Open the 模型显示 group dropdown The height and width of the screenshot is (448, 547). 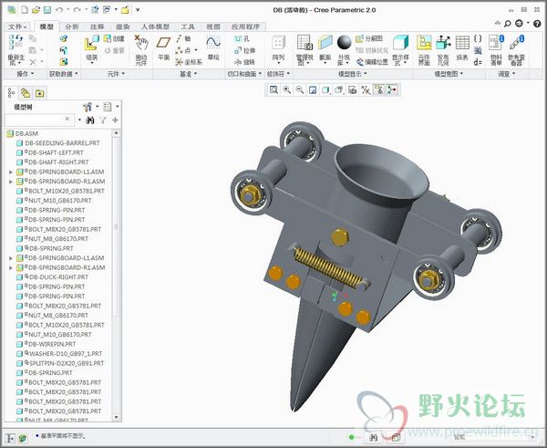click(x=353, y=74)
